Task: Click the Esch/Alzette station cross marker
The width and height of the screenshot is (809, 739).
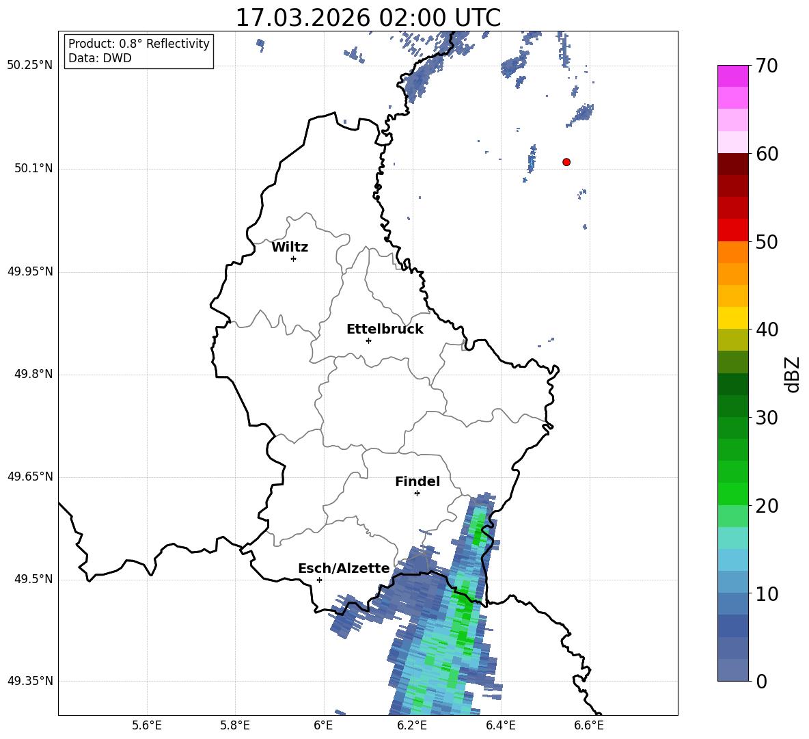Action: pos(319,580)
